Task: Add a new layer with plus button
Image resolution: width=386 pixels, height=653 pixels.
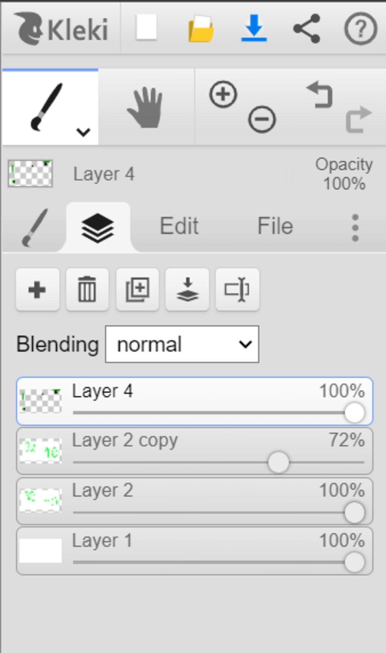Action: point(37,290)
